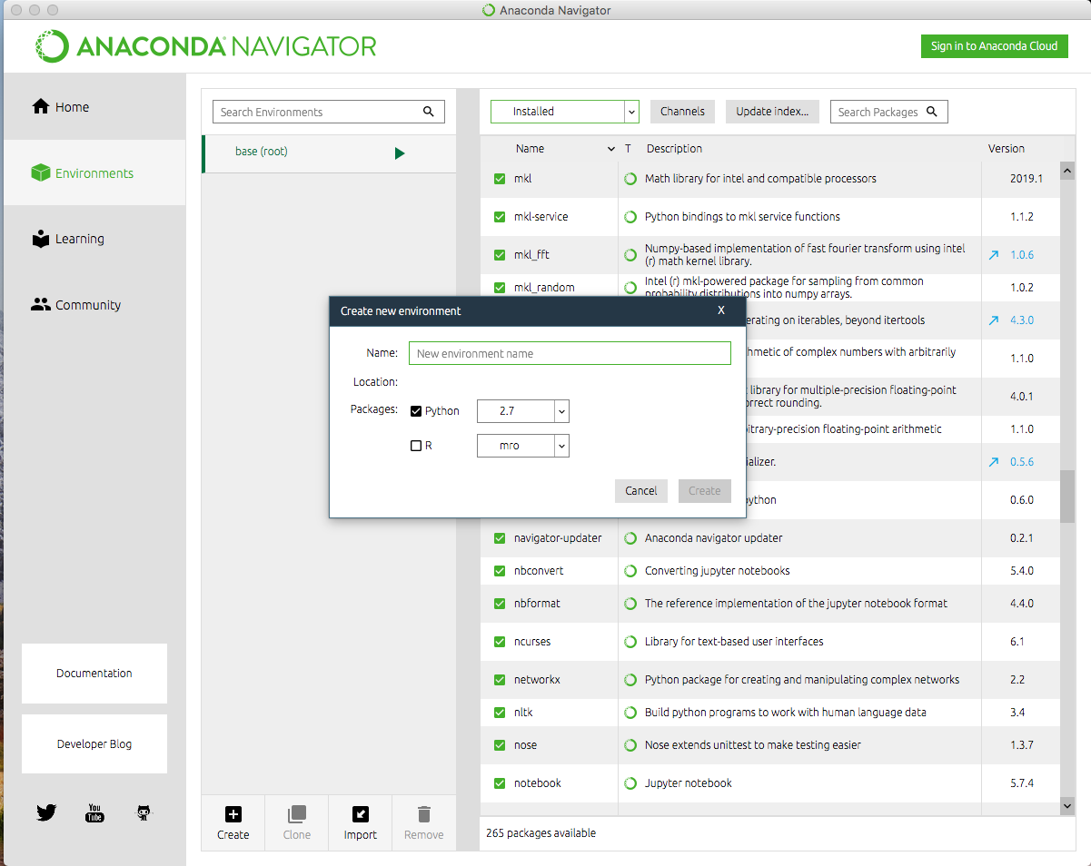Toggle the mkl-service package checkbox

point(500,217)
